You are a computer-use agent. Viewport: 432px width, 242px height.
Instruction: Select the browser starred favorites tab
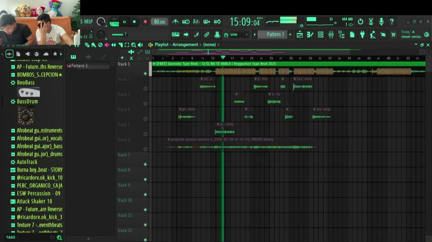[x=55, y=54]
